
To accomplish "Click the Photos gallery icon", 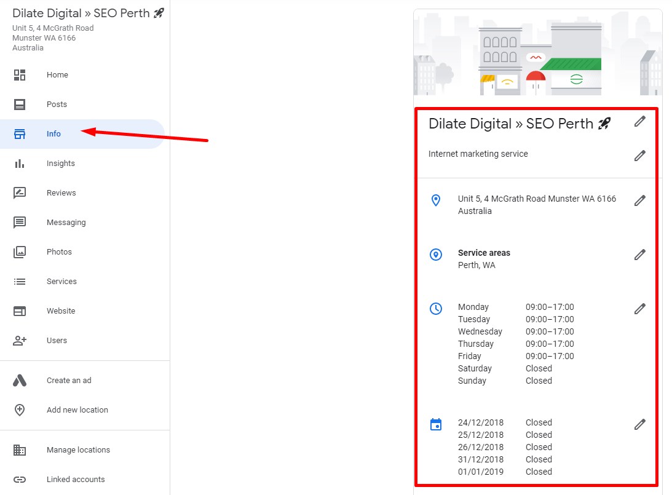I will (x=20, y=252).
